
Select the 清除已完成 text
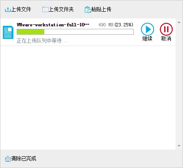[24, 158]
